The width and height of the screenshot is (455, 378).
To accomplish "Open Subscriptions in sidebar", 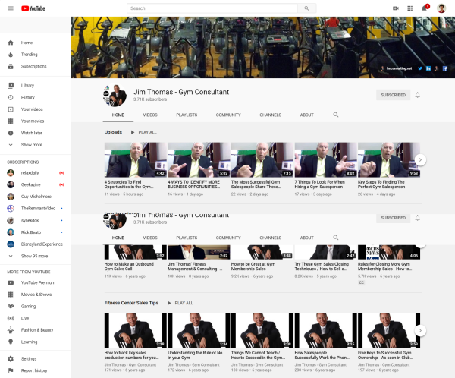I will [36, 66].
